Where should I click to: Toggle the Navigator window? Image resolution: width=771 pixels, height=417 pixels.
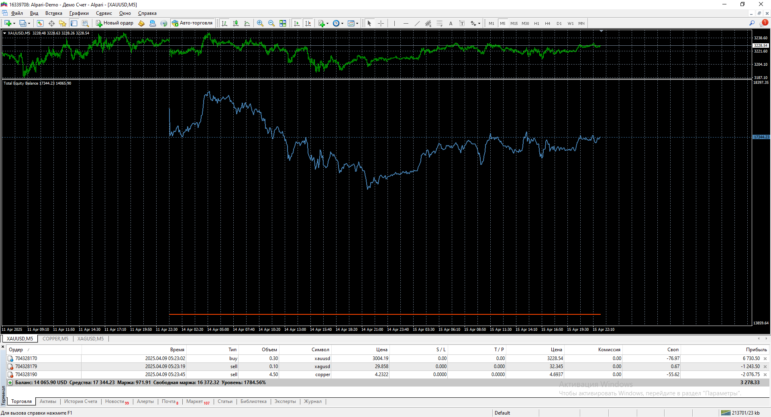(x=63, y=23)
